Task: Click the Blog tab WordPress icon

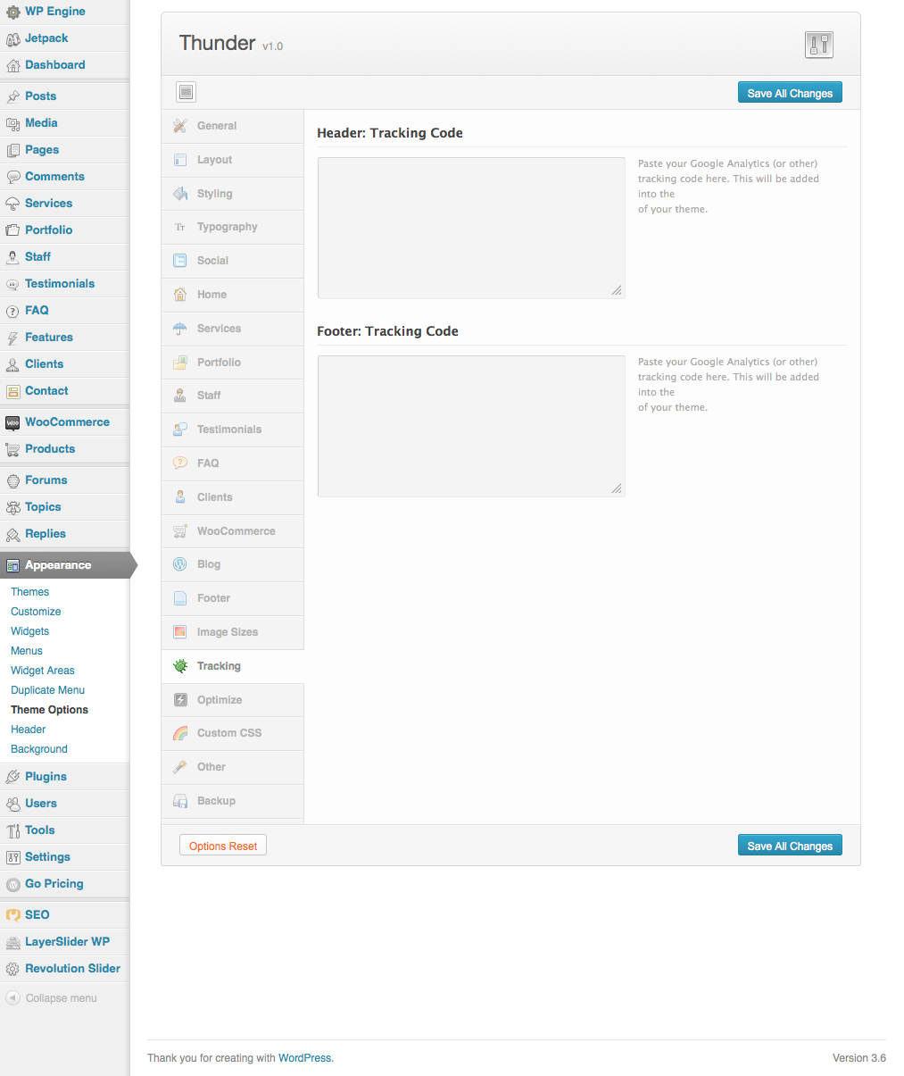Action: click(x=180, y=564)
